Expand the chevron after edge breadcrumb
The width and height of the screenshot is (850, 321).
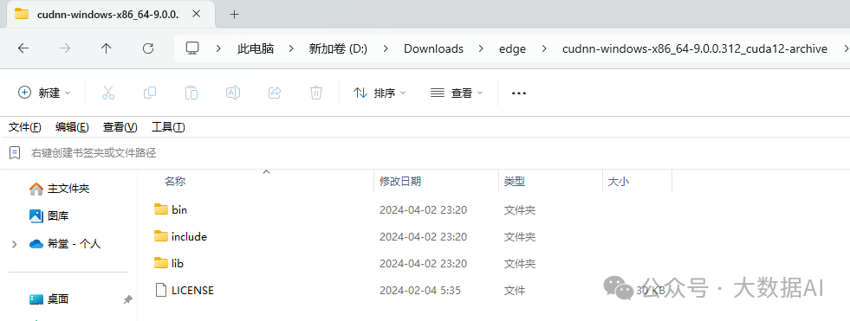tap(544, 48)
